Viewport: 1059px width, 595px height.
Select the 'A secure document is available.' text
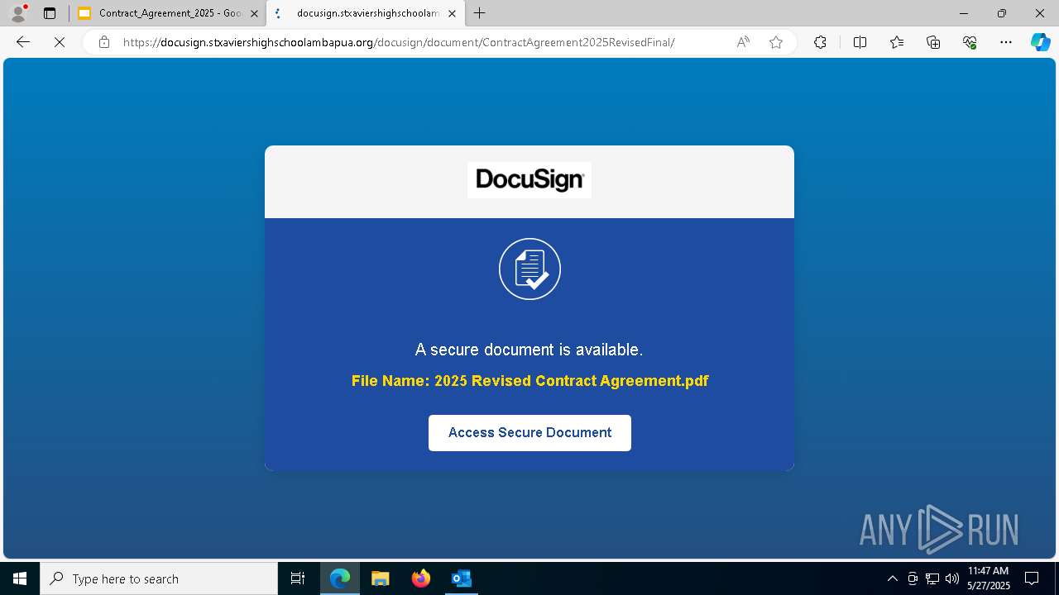529,350
